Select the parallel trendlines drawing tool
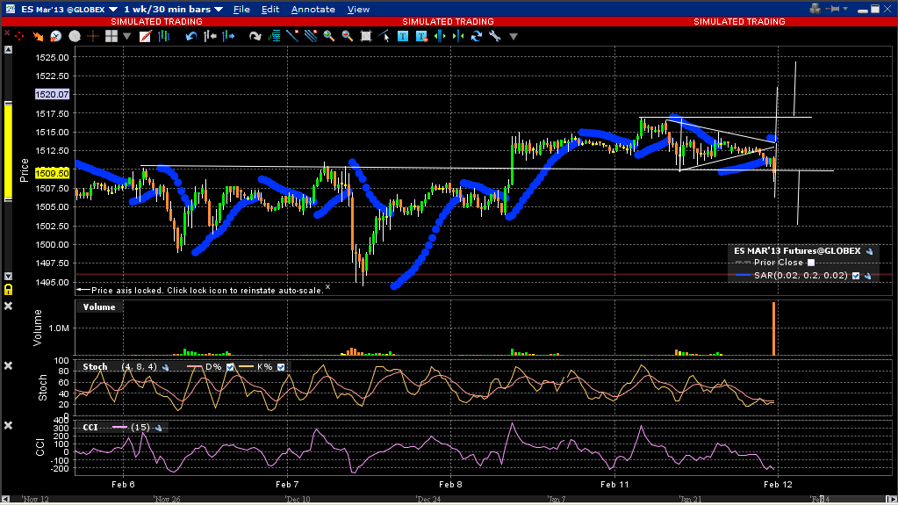 tap(311, 36)
